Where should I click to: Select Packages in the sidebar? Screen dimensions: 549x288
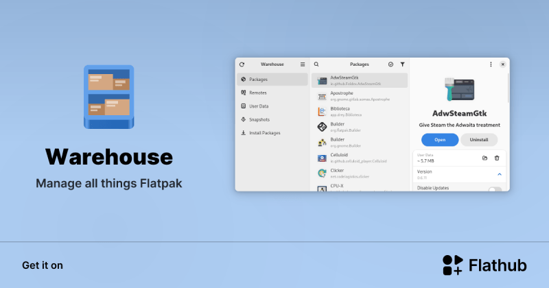(272, 80)
